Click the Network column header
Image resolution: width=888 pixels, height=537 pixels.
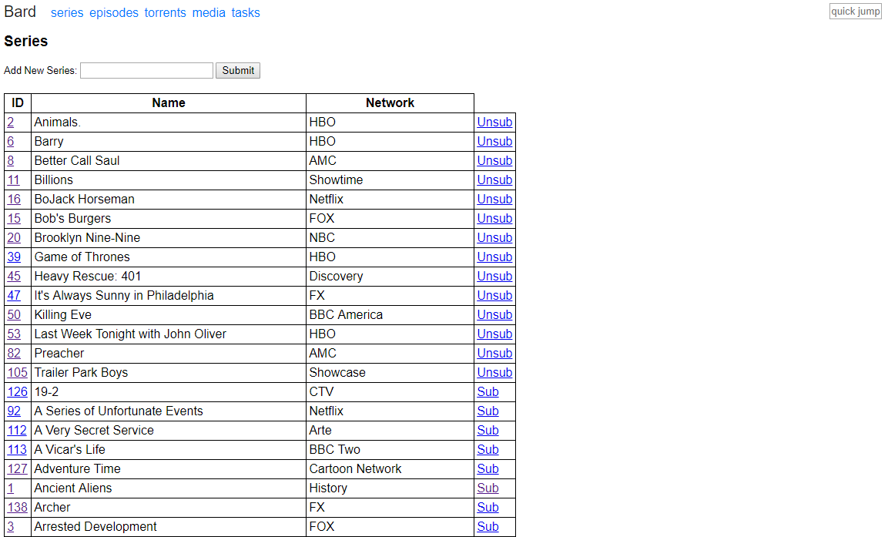point(390,103)
